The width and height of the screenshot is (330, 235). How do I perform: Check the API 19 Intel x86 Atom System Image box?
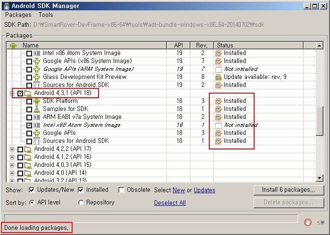click(29, 54)
